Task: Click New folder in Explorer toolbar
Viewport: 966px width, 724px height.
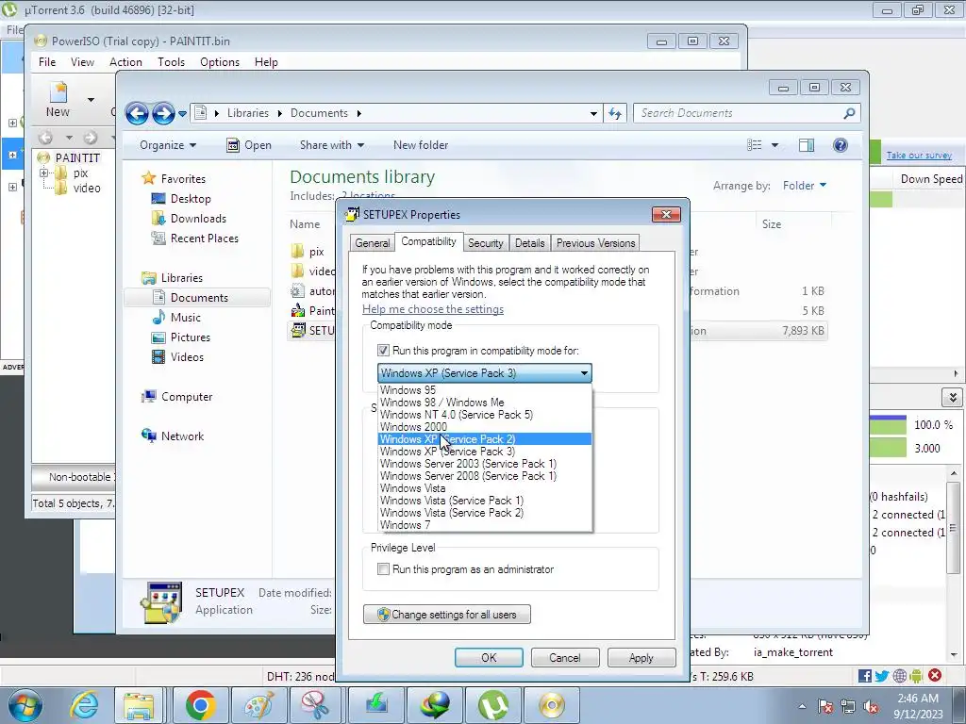Action: (x=420, y=145)
